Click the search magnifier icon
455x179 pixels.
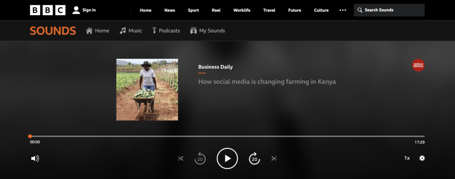click(x=360, y=10)
